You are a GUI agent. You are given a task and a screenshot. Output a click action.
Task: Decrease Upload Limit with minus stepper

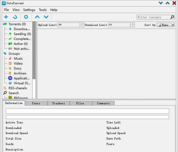pos(82,26)
